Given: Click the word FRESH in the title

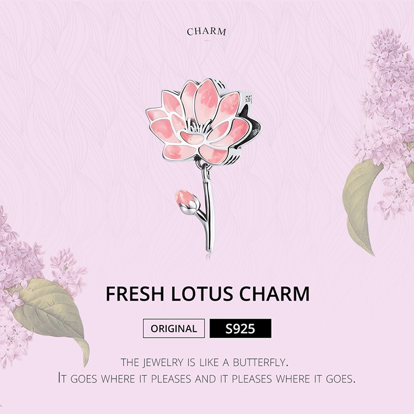Looking at the screenshot, I should pyautogui.click(x=135, y=294).
